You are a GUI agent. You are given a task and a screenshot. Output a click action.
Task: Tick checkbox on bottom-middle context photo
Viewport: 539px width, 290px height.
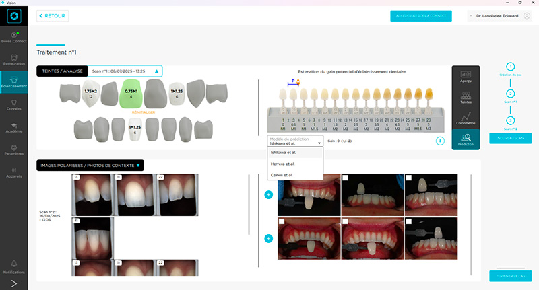[x=345, y=221]
